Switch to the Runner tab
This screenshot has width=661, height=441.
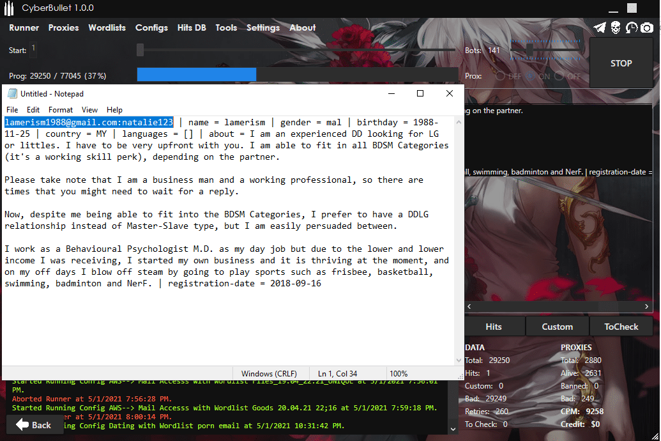[24, 28]
